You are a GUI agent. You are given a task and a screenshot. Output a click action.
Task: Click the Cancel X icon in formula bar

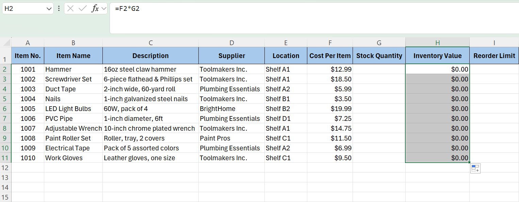(x=70, y=9)
